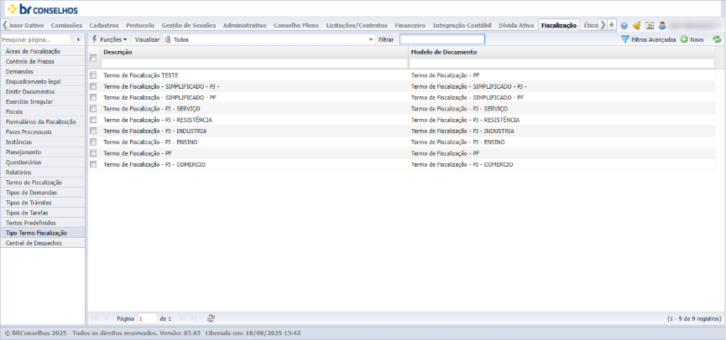Click the BR Conselhos logo
The width and height of the screenshot is (726, 340).
[x=43, y=9]
